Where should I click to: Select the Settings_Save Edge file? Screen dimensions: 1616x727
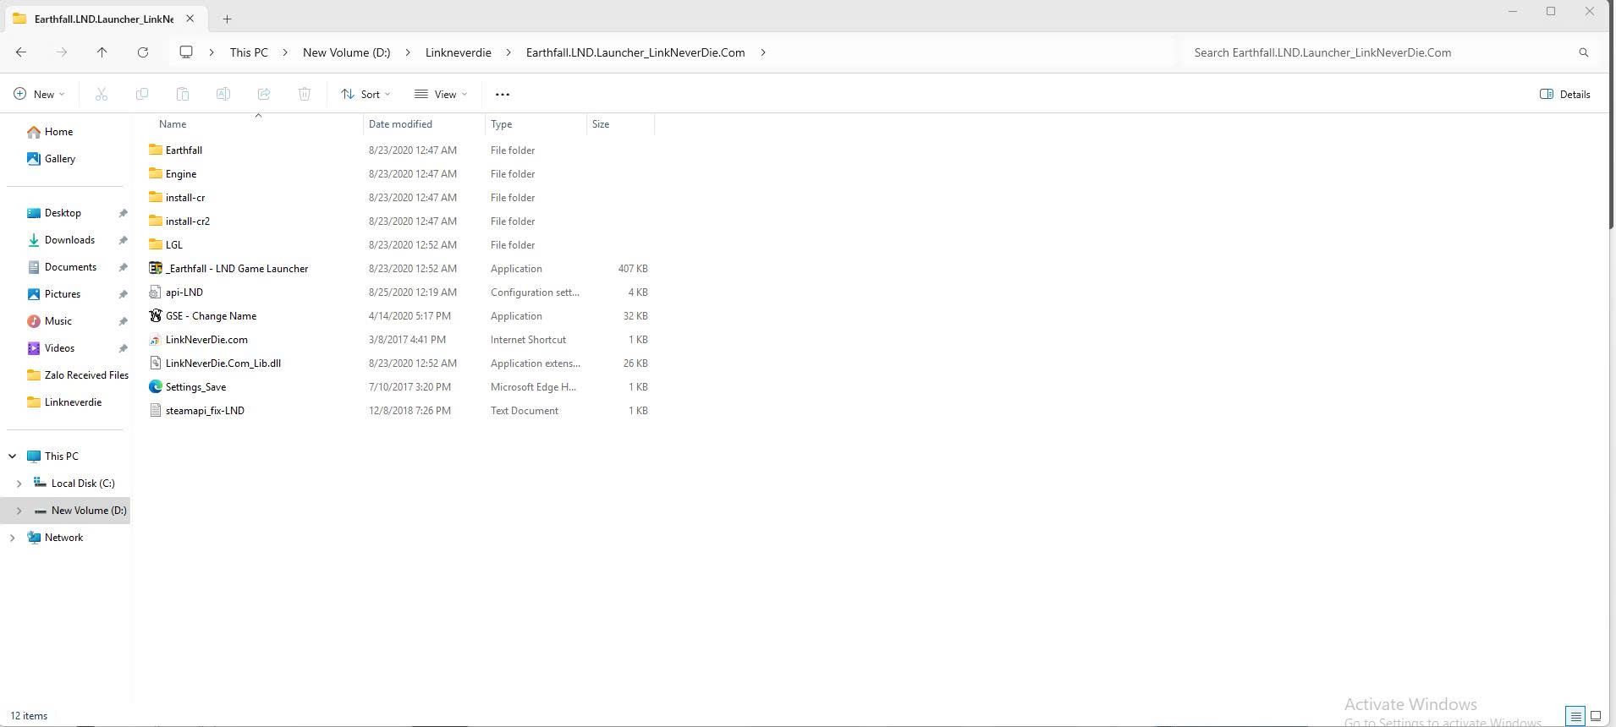coord(195,387)
